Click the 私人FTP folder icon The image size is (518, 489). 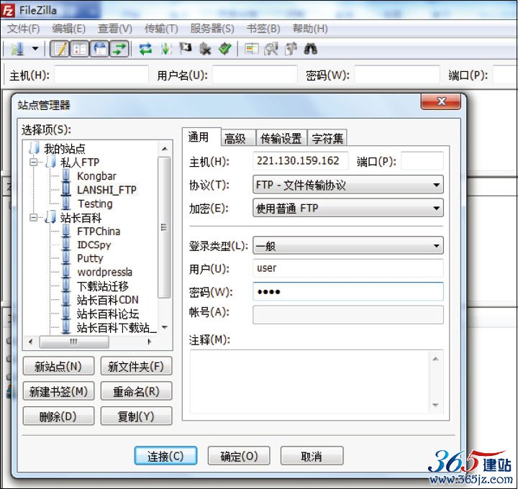(x=50, y=162)
